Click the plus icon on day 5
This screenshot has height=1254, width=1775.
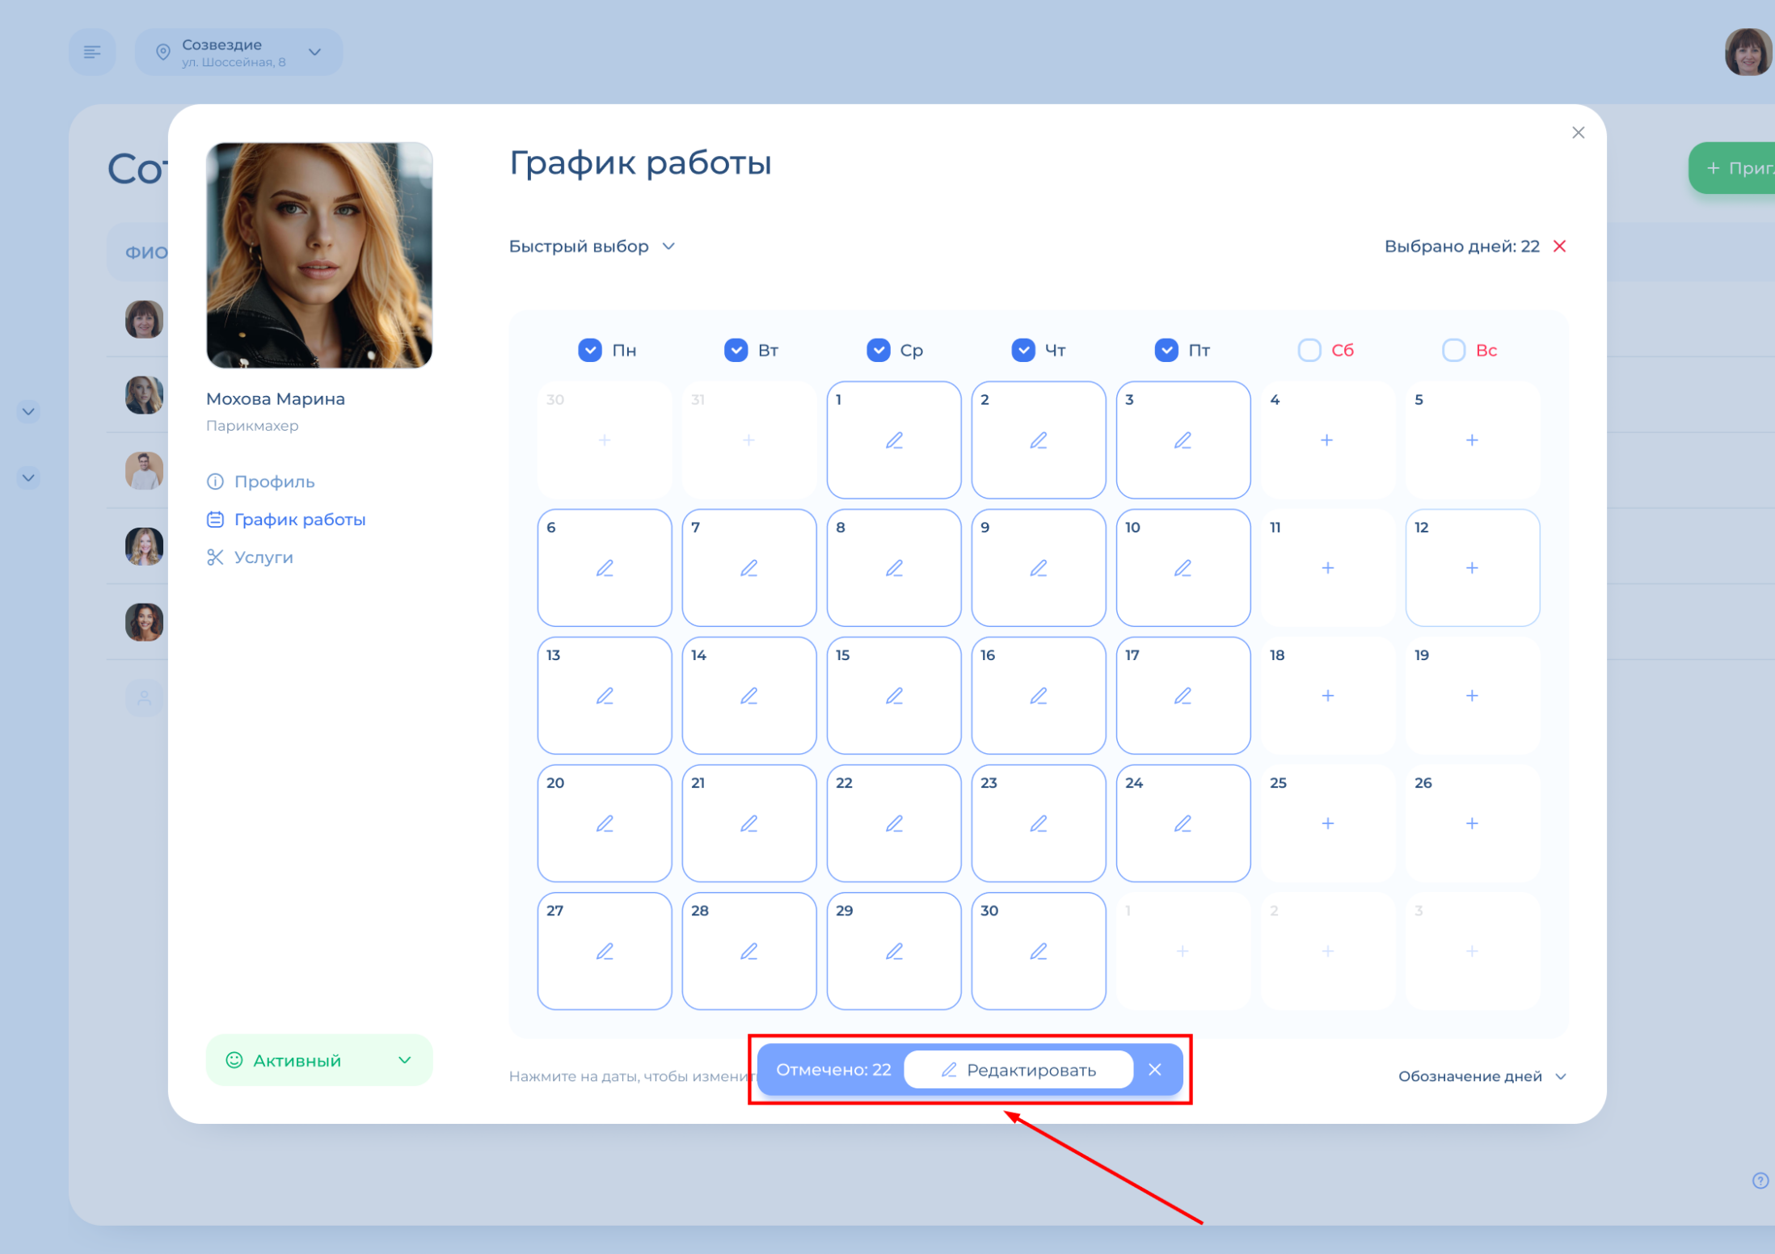pos(1472,440)
